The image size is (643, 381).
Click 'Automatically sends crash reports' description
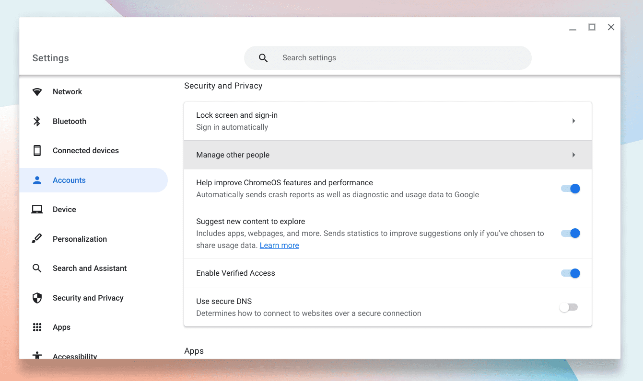(x=338, y=195)
